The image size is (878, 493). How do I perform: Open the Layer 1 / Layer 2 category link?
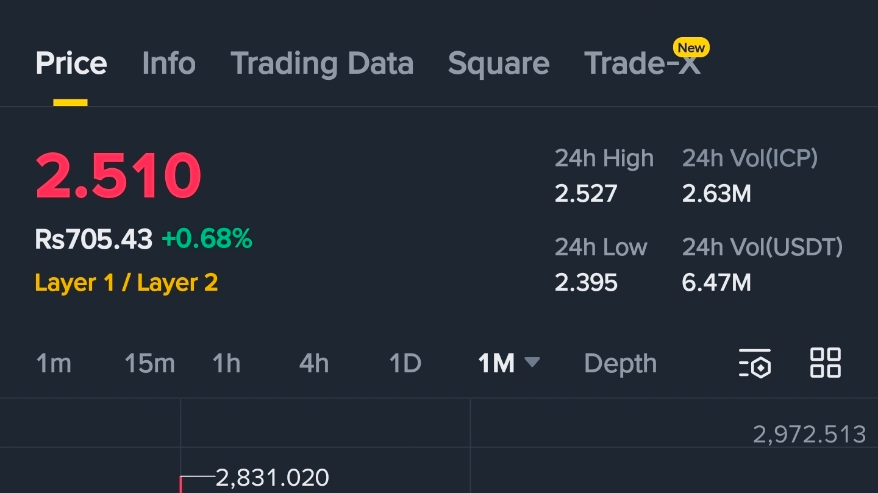(x=126, y=283)
